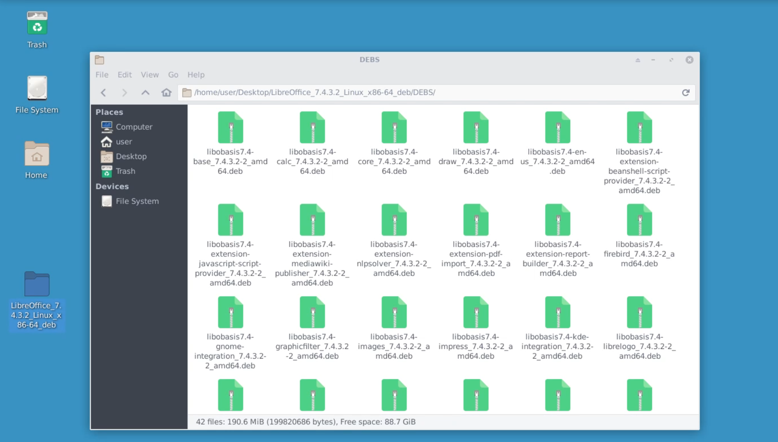
Task: Click the location path bar
Action: 436,93
